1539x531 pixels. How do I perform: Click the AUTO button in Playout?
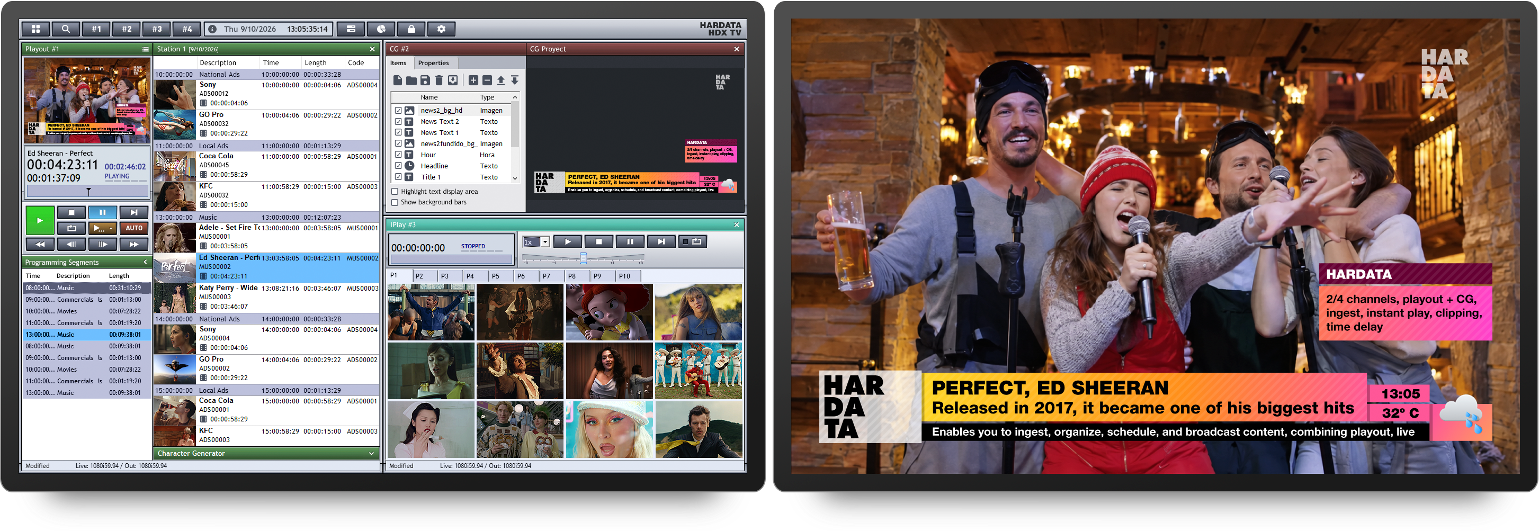click(x=134, y=228)
